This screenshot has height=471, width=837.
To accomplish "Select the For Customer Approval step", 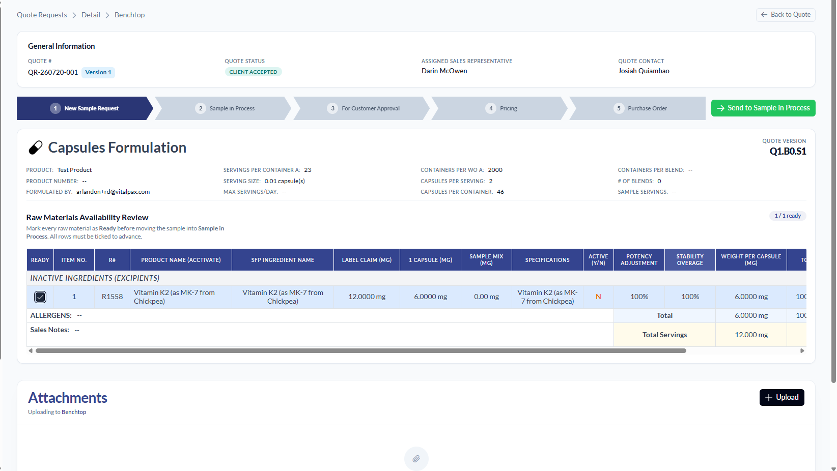I will click(x=362, y=108).
